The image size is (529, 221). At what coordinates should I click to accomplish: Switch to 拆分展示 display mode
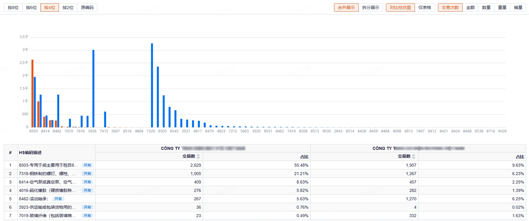point(370,7)
